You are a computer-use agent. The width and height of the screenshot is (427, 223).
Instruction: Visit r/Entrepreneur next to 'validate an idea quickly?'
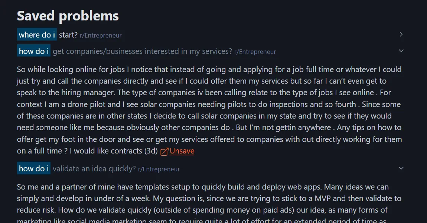click(x=159, y=169)
